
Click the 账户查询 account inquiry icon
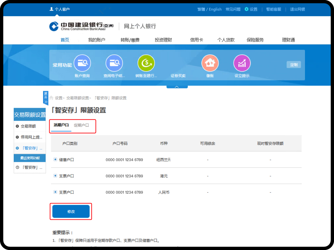[x=82, y=63]
